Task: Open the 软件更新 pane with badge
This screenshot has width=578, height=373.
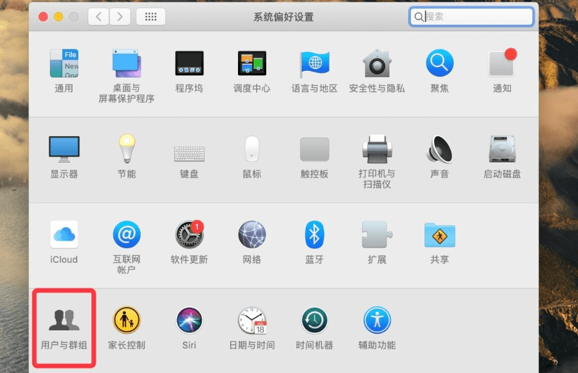Action: (x=188, y=238)
